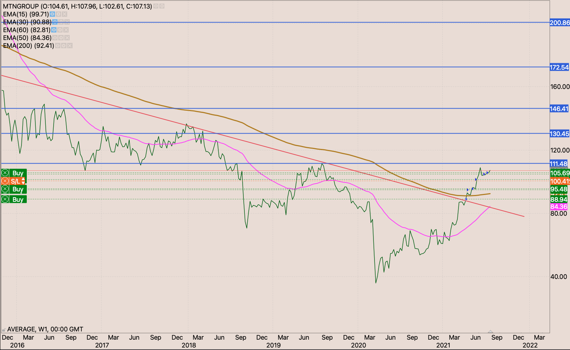Delete the EMA(50) indicator using X icon
This screenshot has width=570, height=350.
point(67,38)
